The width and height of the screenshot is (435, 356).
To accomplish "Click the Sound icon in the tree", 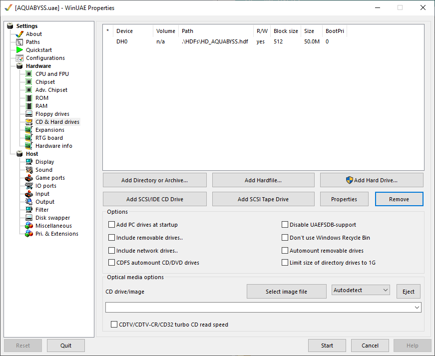I will click(29, 170).
